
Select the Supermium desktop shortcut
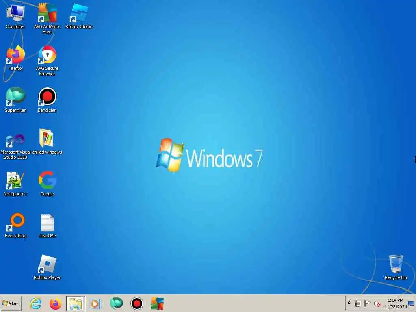point(15,100)
